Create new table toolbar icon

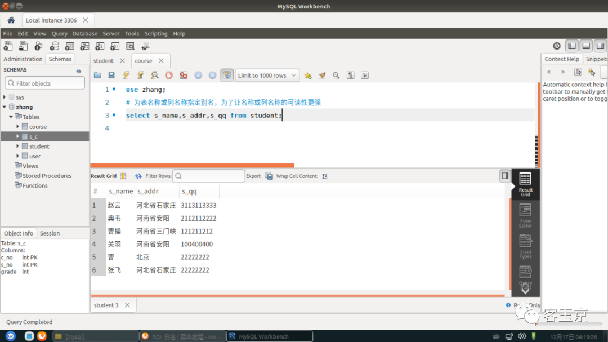[69, 46]
